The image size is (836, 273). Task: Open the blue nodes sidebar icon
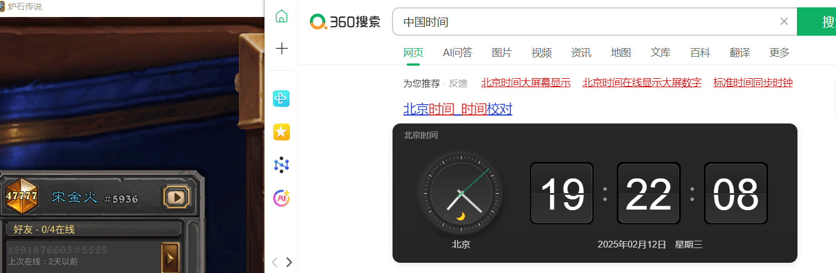(281, 165)
